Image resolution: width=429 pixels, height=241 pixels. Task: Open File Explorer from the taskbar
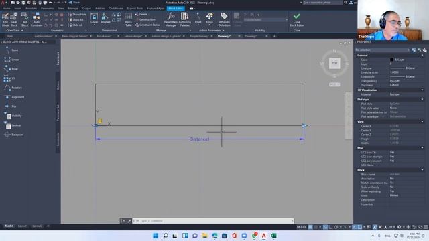click(204, 236)
